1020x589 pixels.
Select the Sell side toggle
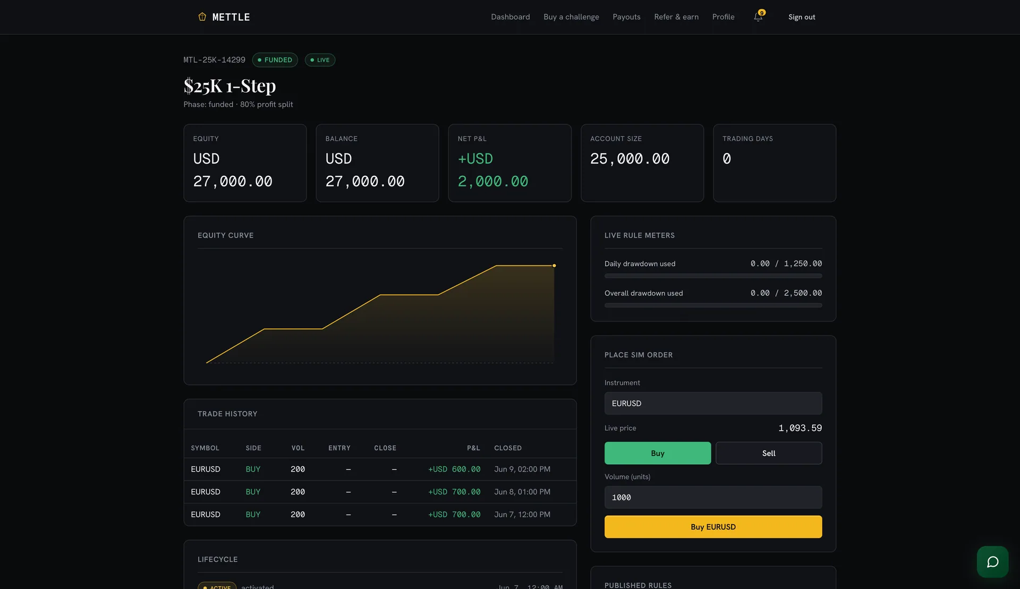point(769,453)
